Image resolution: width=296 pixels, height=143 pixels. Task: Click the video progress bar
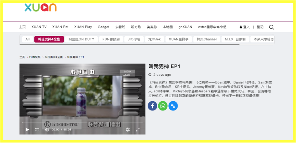(x=82, y=123)
